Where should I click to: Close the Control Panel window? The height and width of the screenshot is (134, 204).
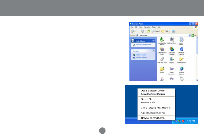point(196,24)
